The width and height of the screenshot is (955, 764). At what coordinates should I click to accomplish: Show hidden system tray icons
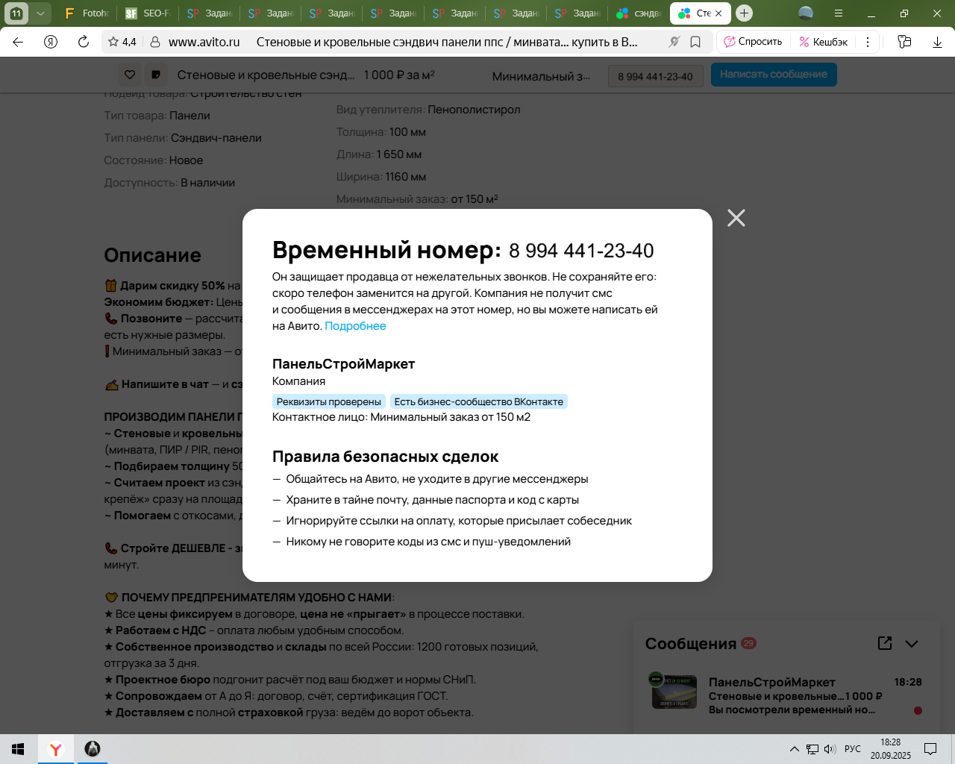(794, 749)
